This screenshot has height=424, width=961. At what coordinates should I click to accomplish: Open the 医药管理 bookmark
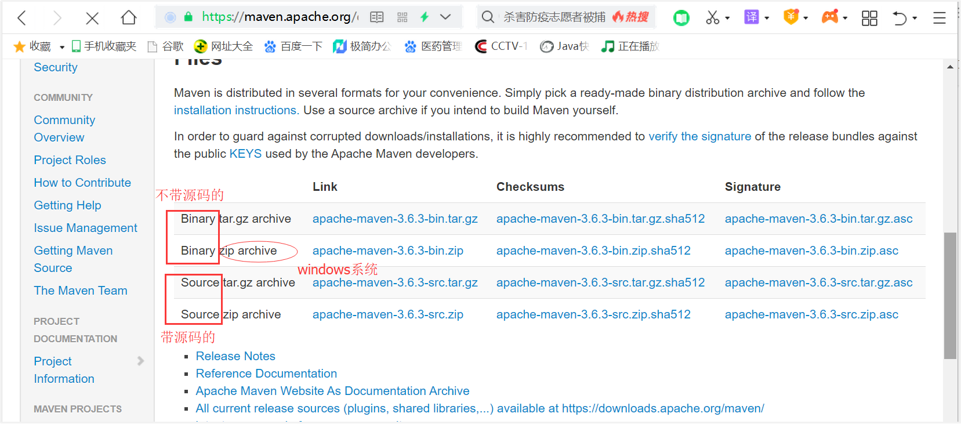pos(433,46)
